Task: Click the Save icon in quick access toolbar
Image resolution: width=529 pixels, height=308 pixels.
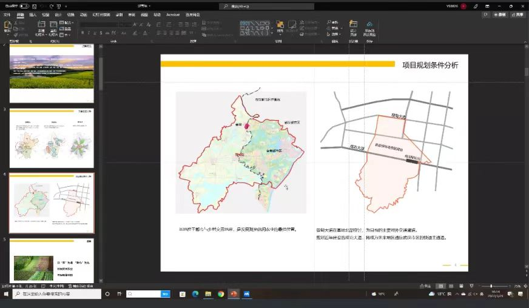Action: pyautogui.click(x=35, y=6)
